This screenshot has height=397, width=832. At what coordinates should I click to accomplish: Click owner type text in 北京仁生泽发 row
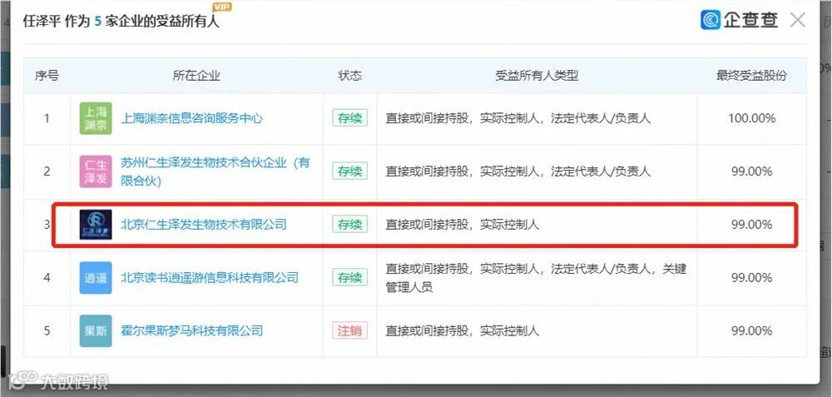pyautogui.click(x=462, y=225)
